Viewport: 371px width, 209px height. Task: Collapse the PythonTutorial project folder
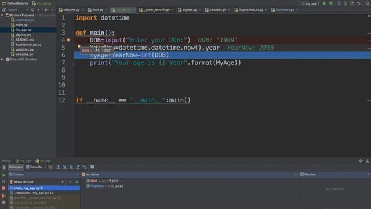point(2,15)
